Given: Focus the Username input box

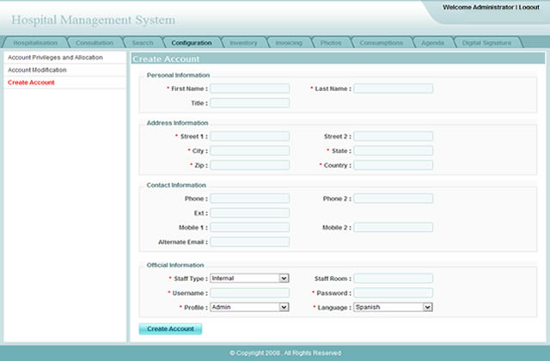Looking at the screenshot, I should 249,293.
